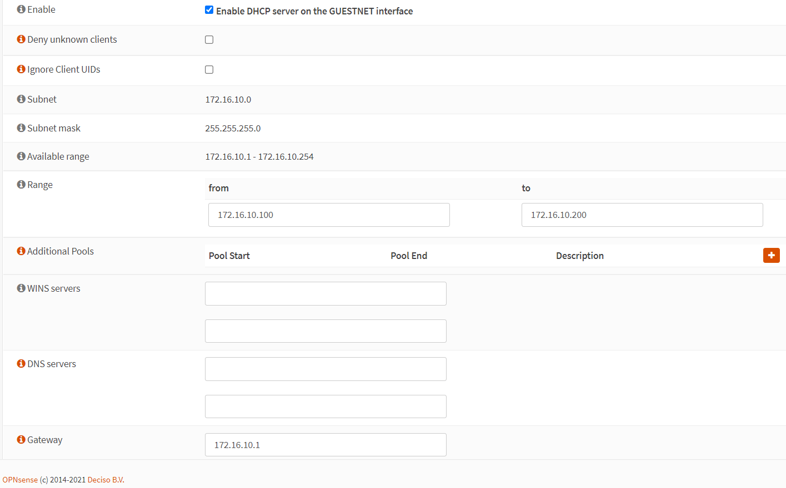
Task: Show help for Additional Pools
Action: click(x=21, y=251)
